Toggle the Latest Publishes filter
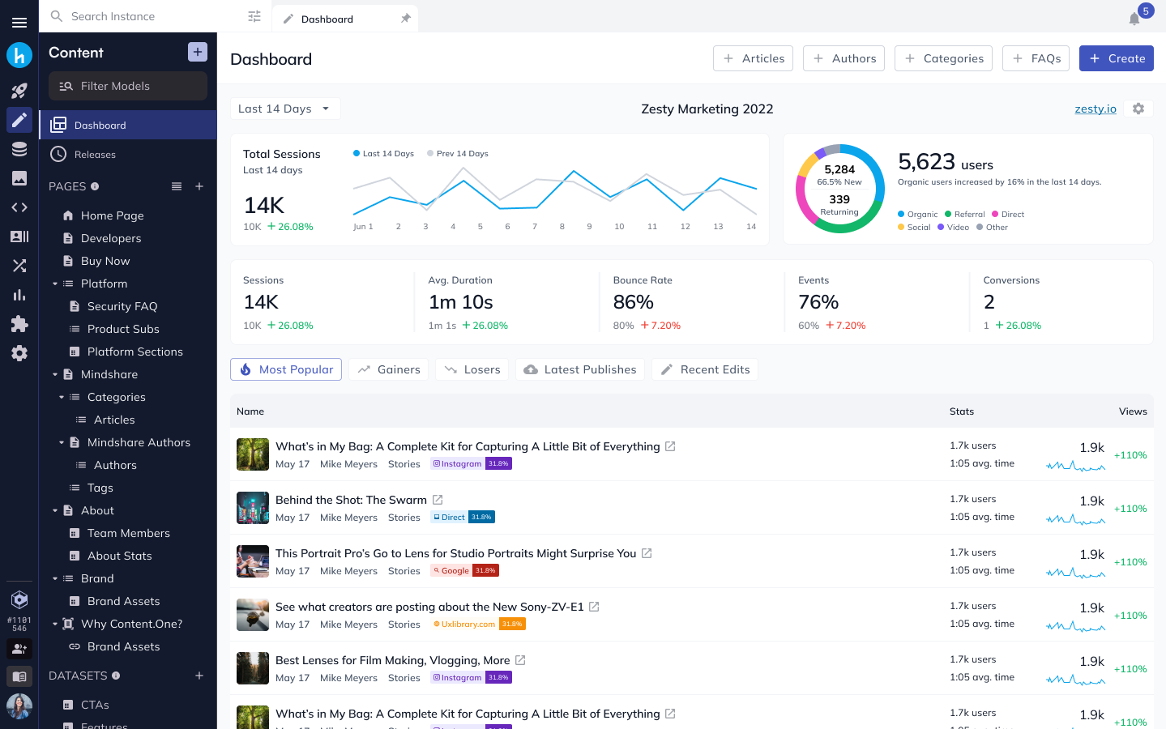 (x=579, y=369)
